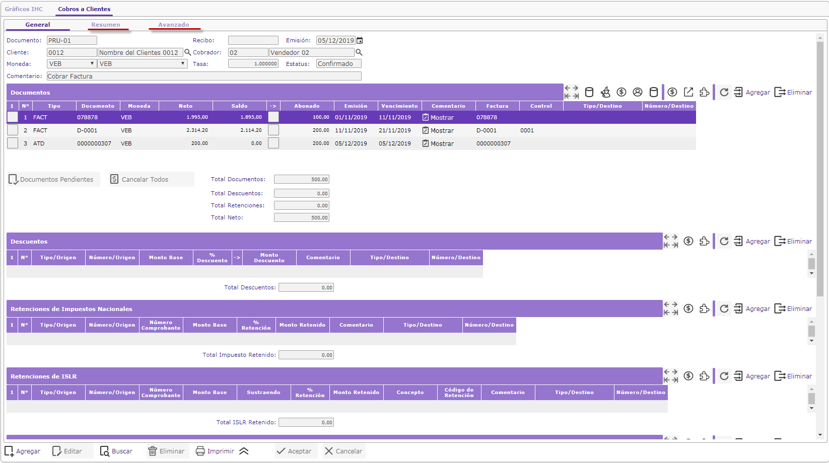Screen dimensions: 829x463
Task: Click the search magnifier next to Cliente name
Action: pyautogui.click(x=187, y=52)
